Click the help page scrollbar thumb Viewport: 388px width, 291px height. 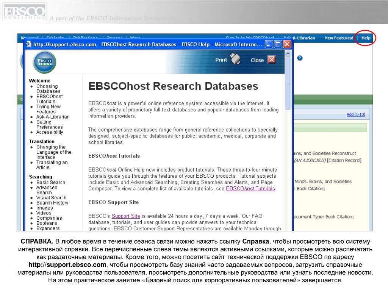(x=288, y=83)
